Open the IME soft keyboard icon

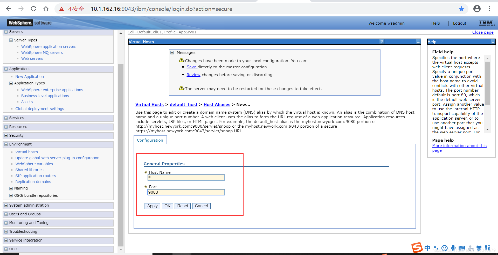(x=462, y=248)
